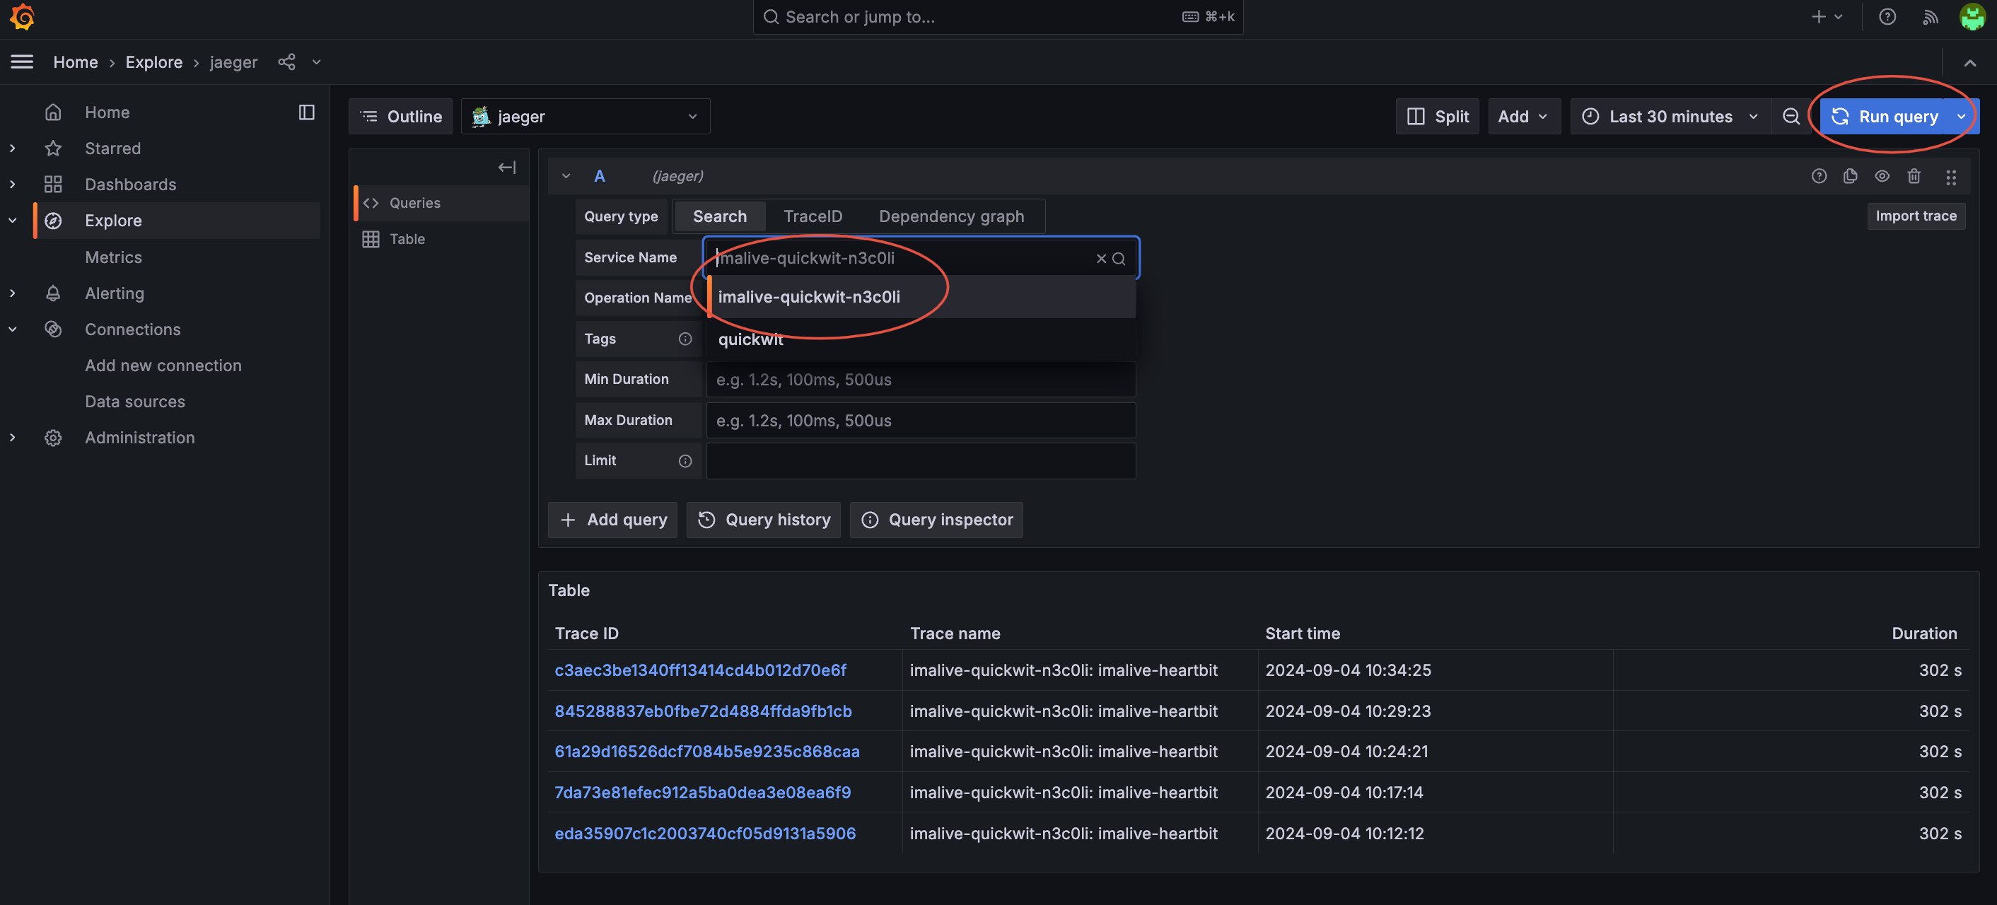Toggle query A visibility eye icon
The height and width of the screenshot is (905, 1997).
pyautogui.click(x=1882, y=176)
